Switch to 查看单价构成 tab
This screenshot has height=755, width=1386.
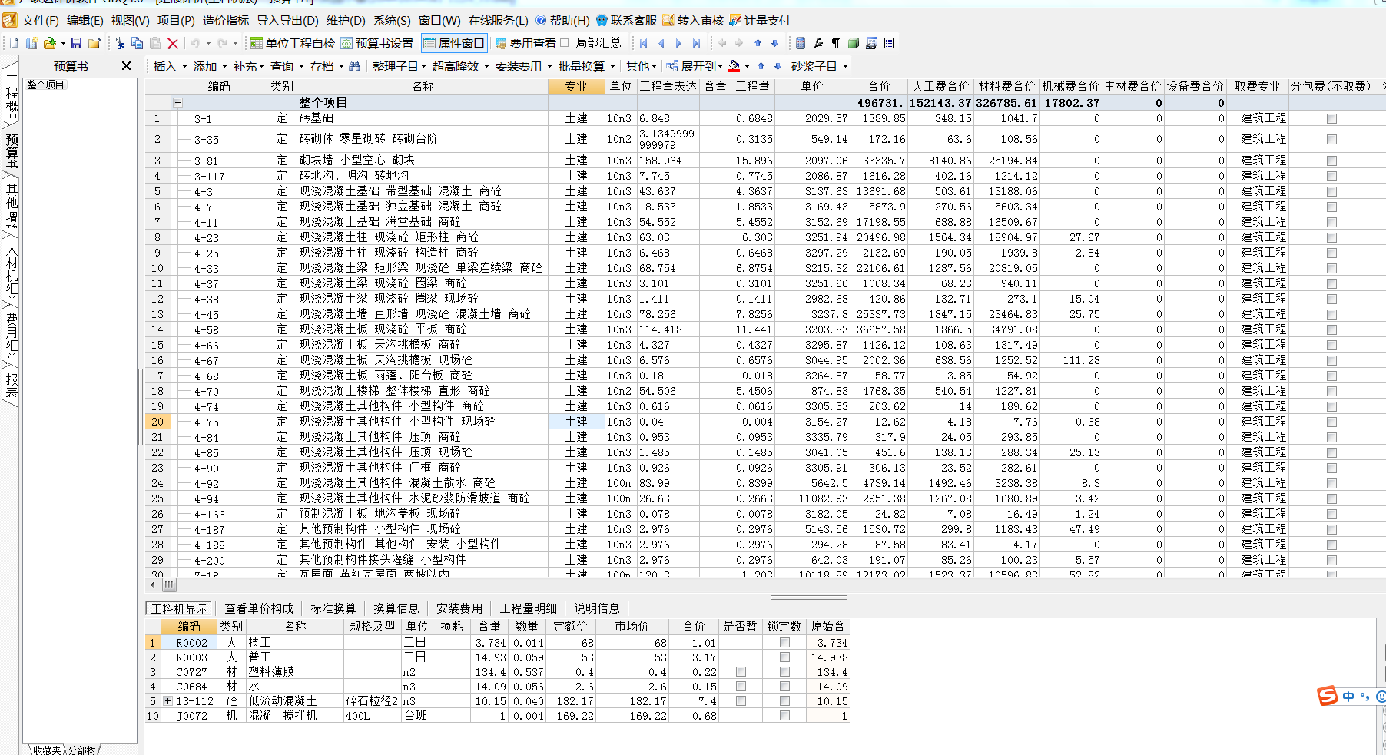(259, 608)
